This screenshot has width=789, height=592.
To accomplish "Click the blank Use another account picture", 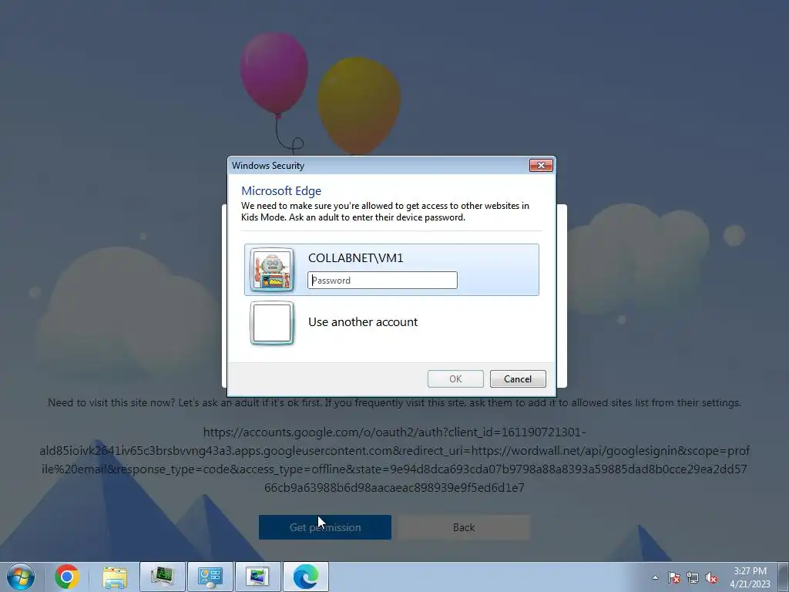I will point(272,323).
